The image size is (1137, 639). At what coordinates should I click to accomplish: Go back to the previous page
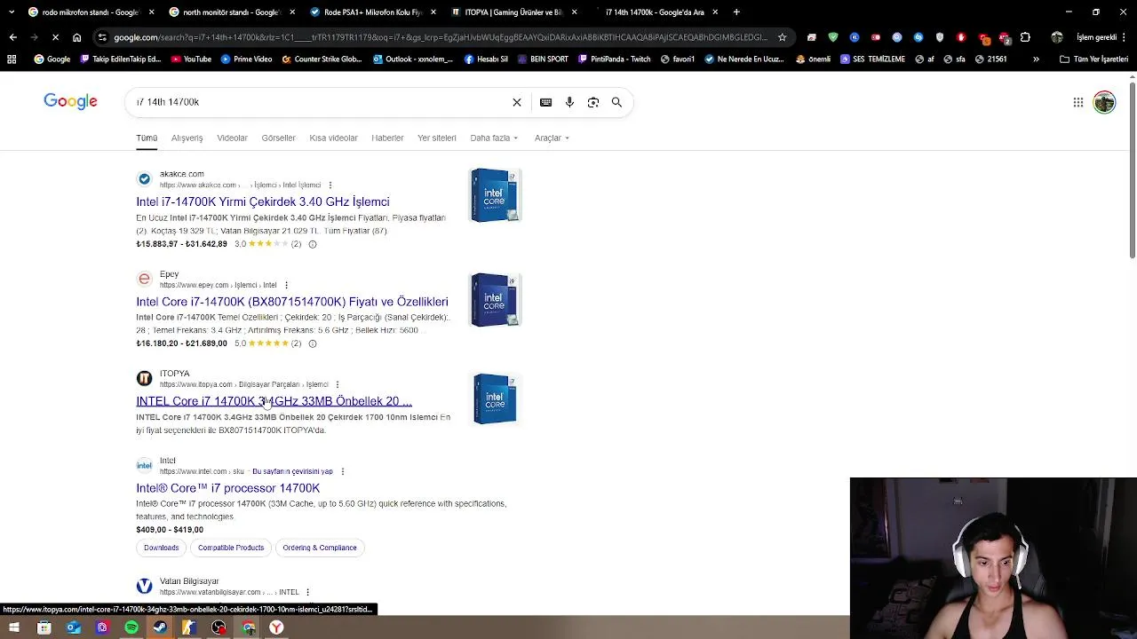[12, 37]
